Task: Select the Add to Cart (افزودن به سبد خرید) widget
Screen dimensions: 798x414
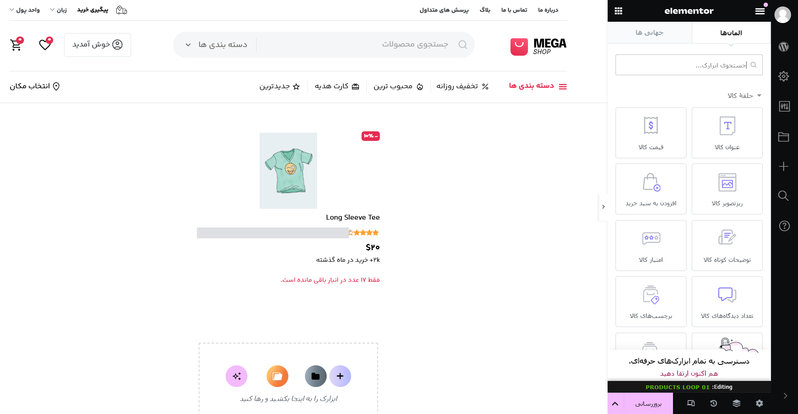Action: [651, 189]
